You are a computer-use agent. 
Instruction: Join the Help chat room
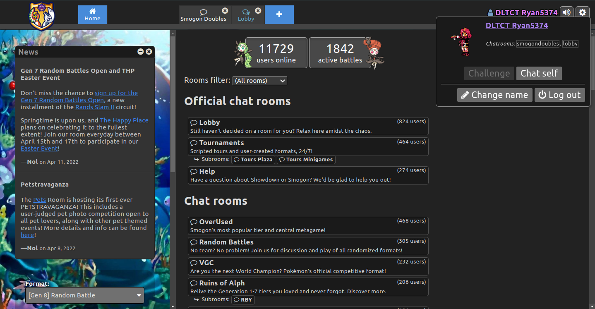click(308, 175)
